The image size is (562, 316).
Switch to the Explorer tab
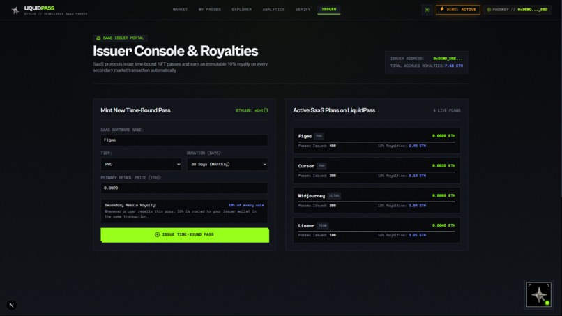tap(241, 10)
